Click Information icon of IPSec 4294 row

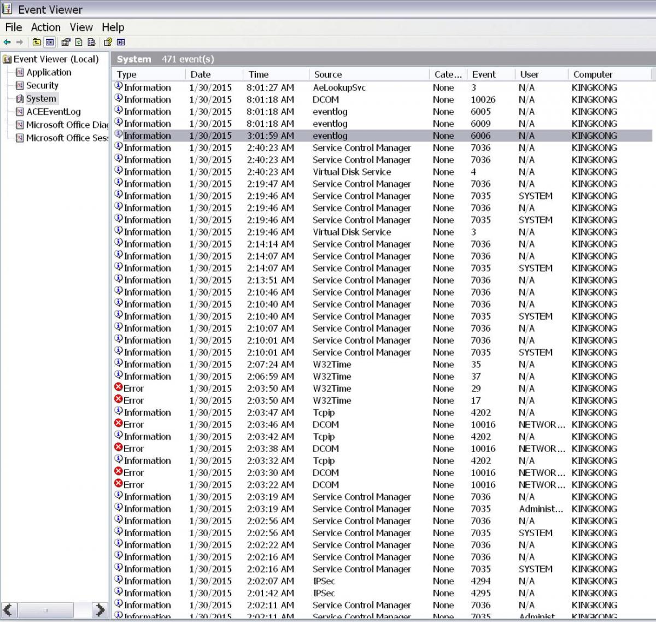118,580
